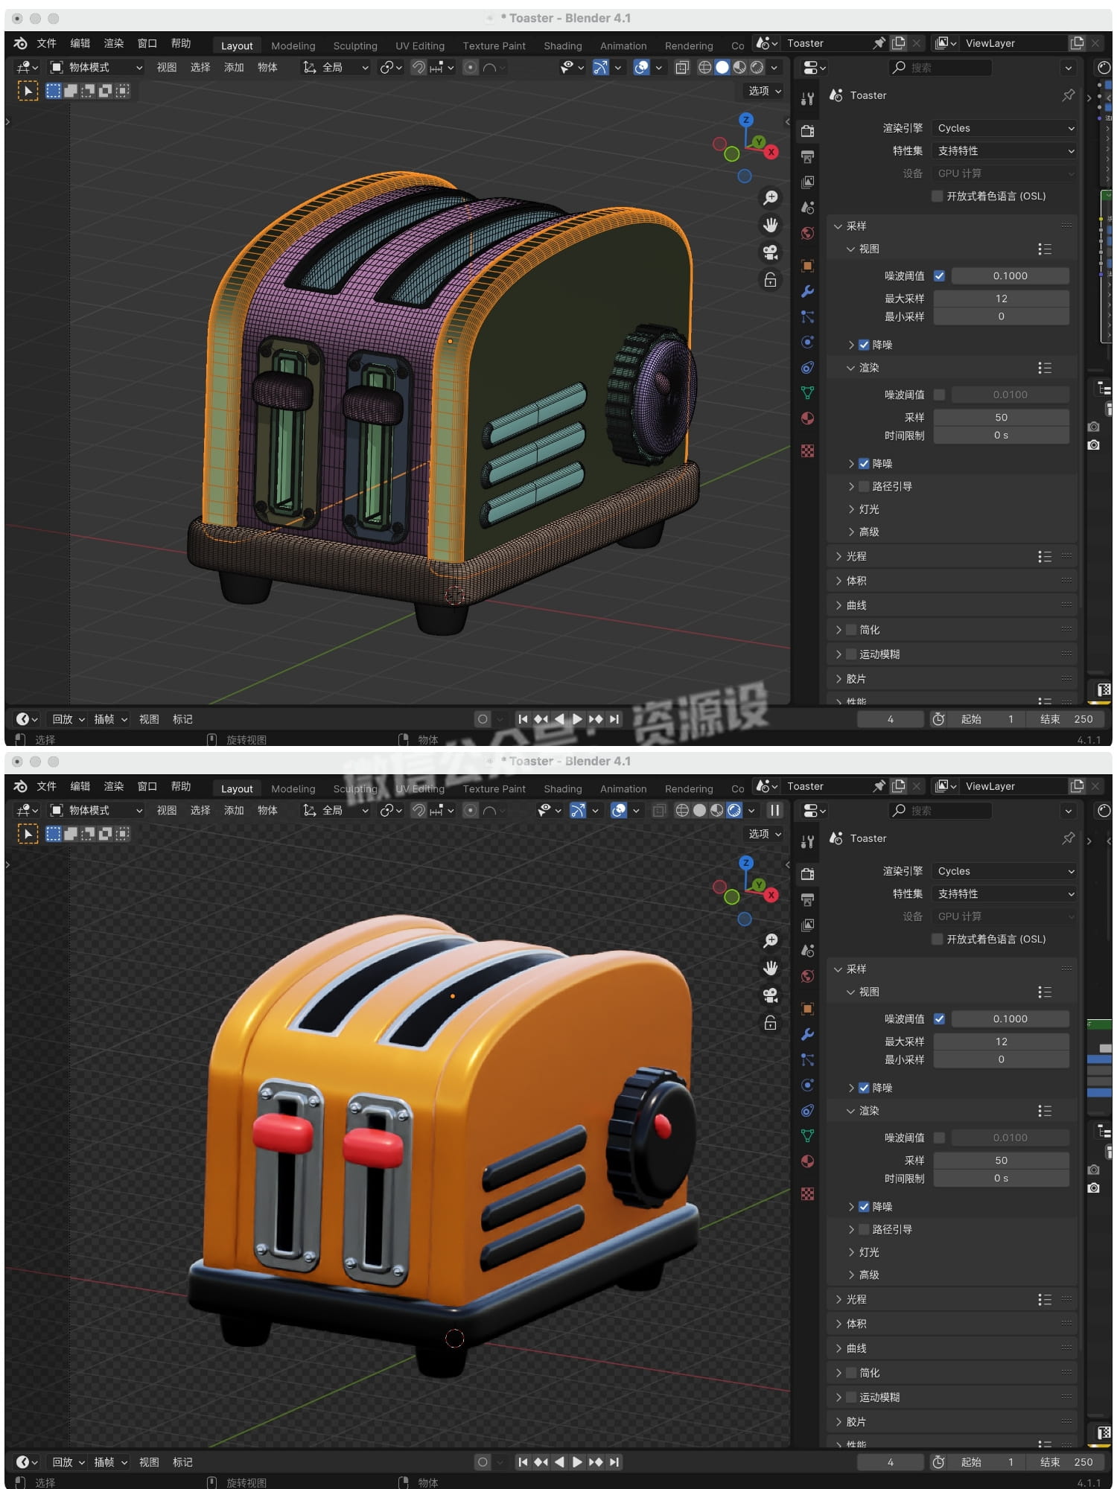The image size is (1117, 1489).
Task: Open Object Data tab in rendered-view window
Action: click(x=807, y=1135)
